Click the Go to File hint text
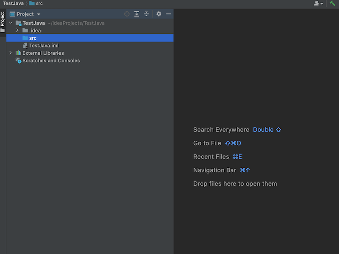 pos(207,143)
